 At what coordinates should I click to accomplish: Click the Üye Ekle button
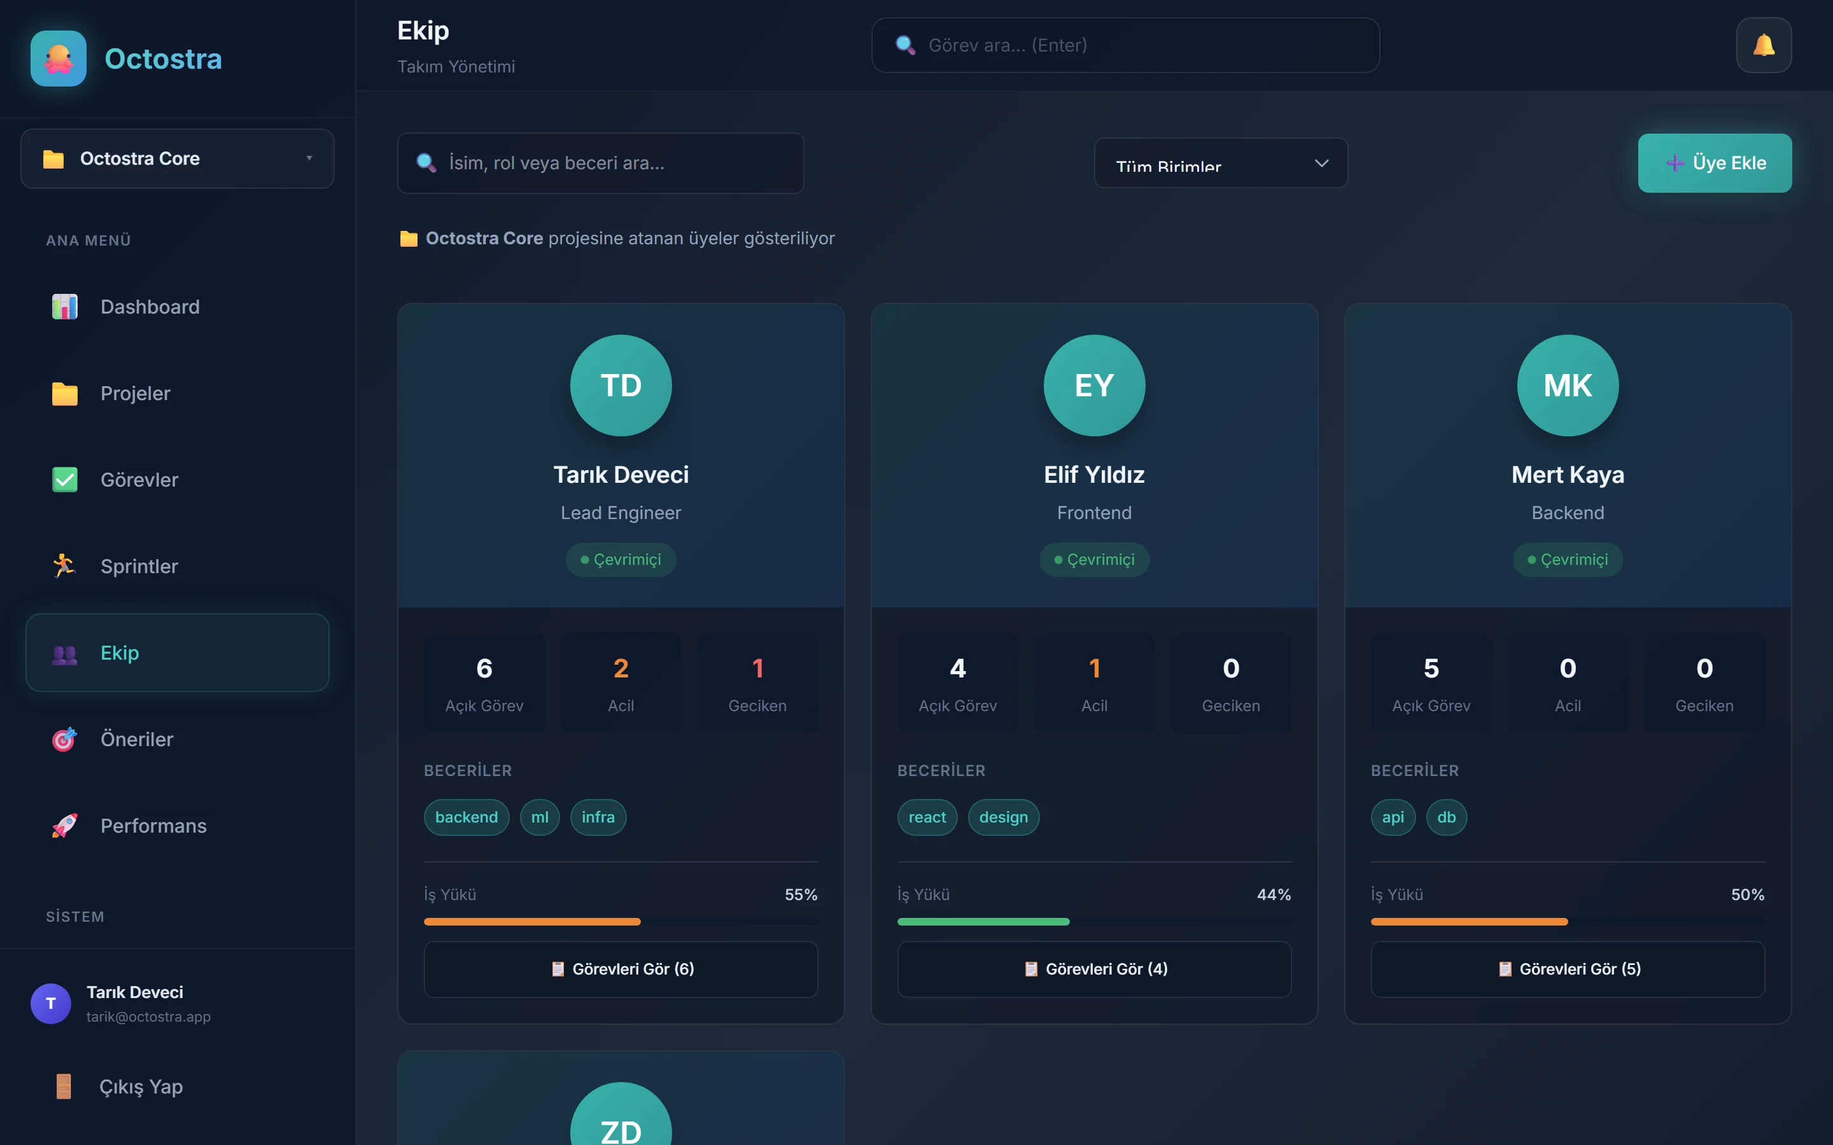click(1715, 163)
